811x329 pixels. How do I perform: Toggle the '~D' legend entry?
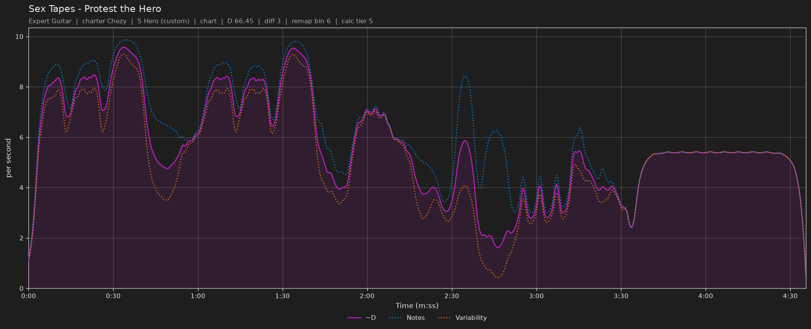[x=361, y=318]
